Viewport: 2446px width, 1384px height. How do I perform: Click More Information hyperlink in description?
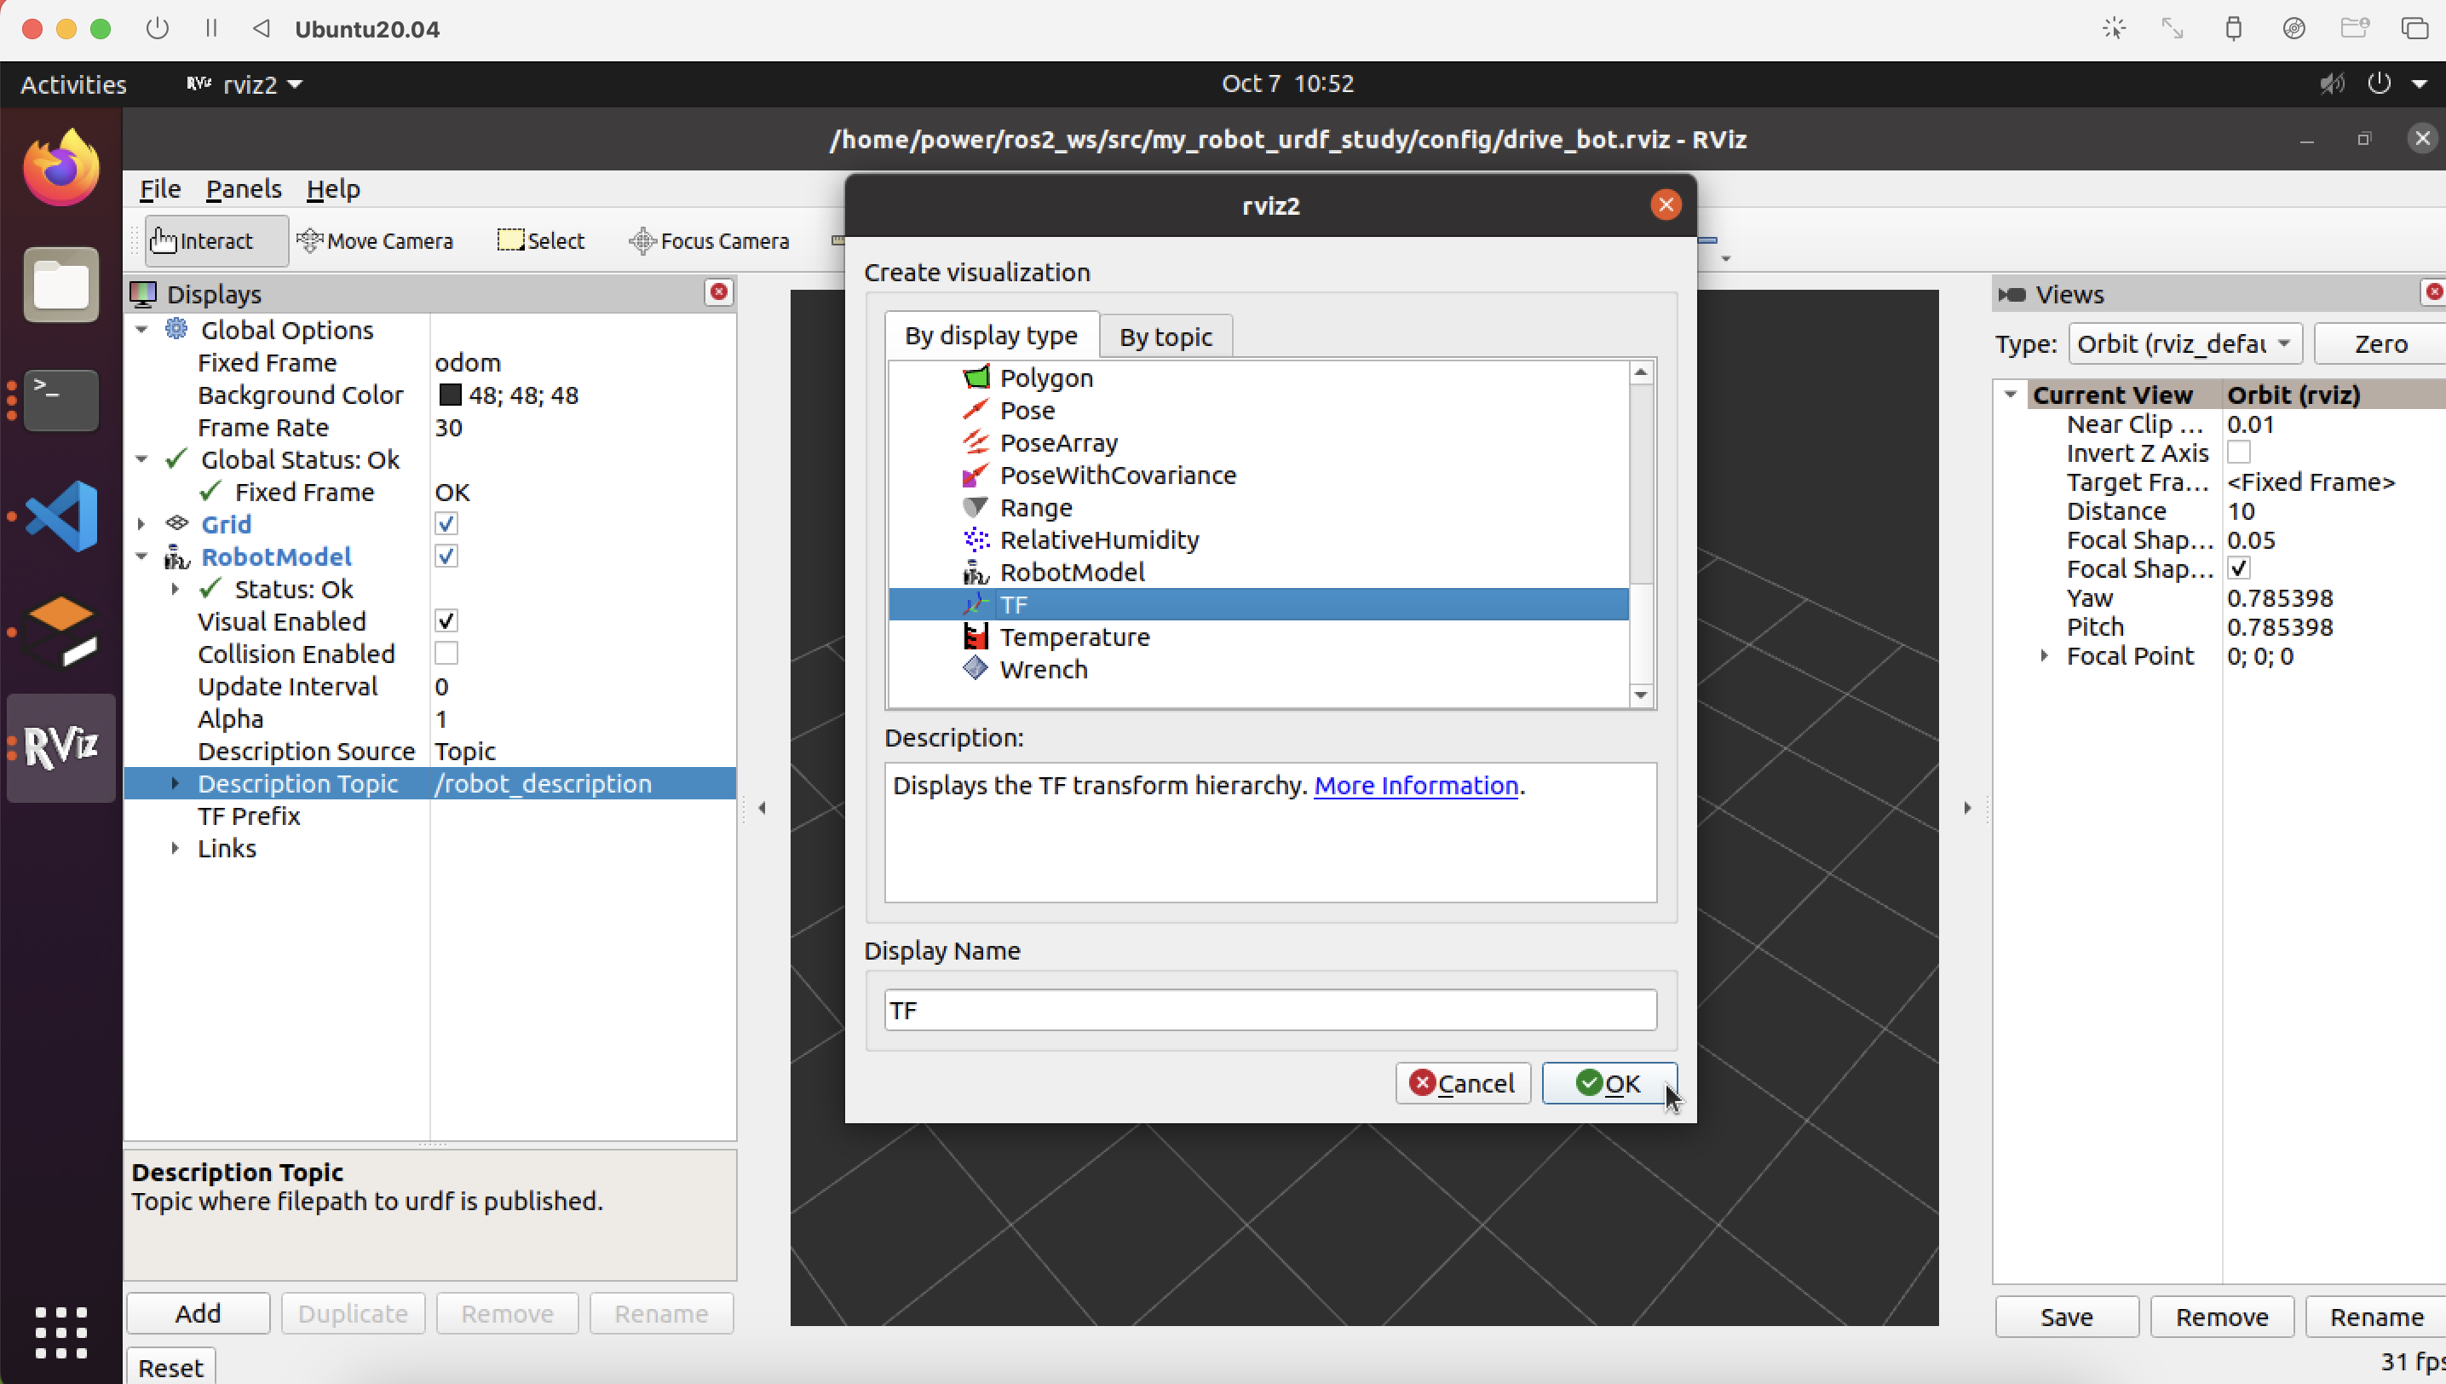click(1414, 784)
